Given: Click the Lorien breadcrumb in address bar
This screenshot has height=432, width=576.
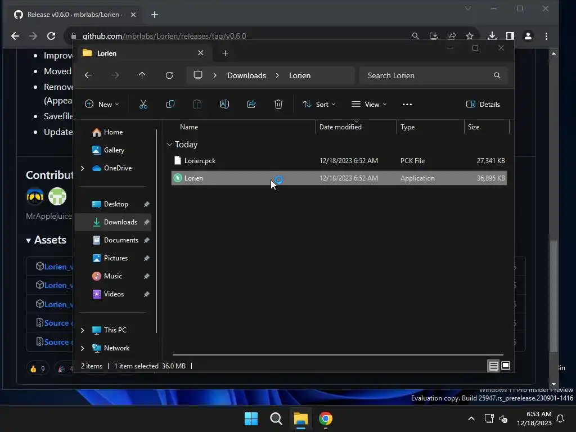Looking at the screenshot, I should pyautogui.click(x=300, y=75).
